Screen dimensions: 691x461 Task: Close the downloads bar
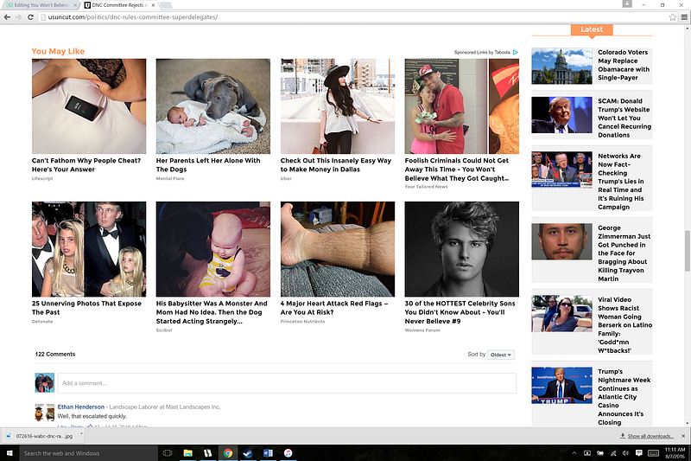[x=683, y=436]
